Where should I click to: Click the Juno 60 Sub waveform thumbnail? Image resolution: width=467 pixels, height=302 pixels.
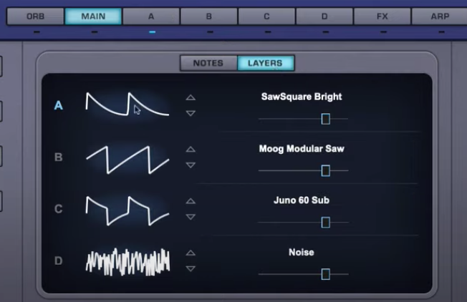(127, 210)
